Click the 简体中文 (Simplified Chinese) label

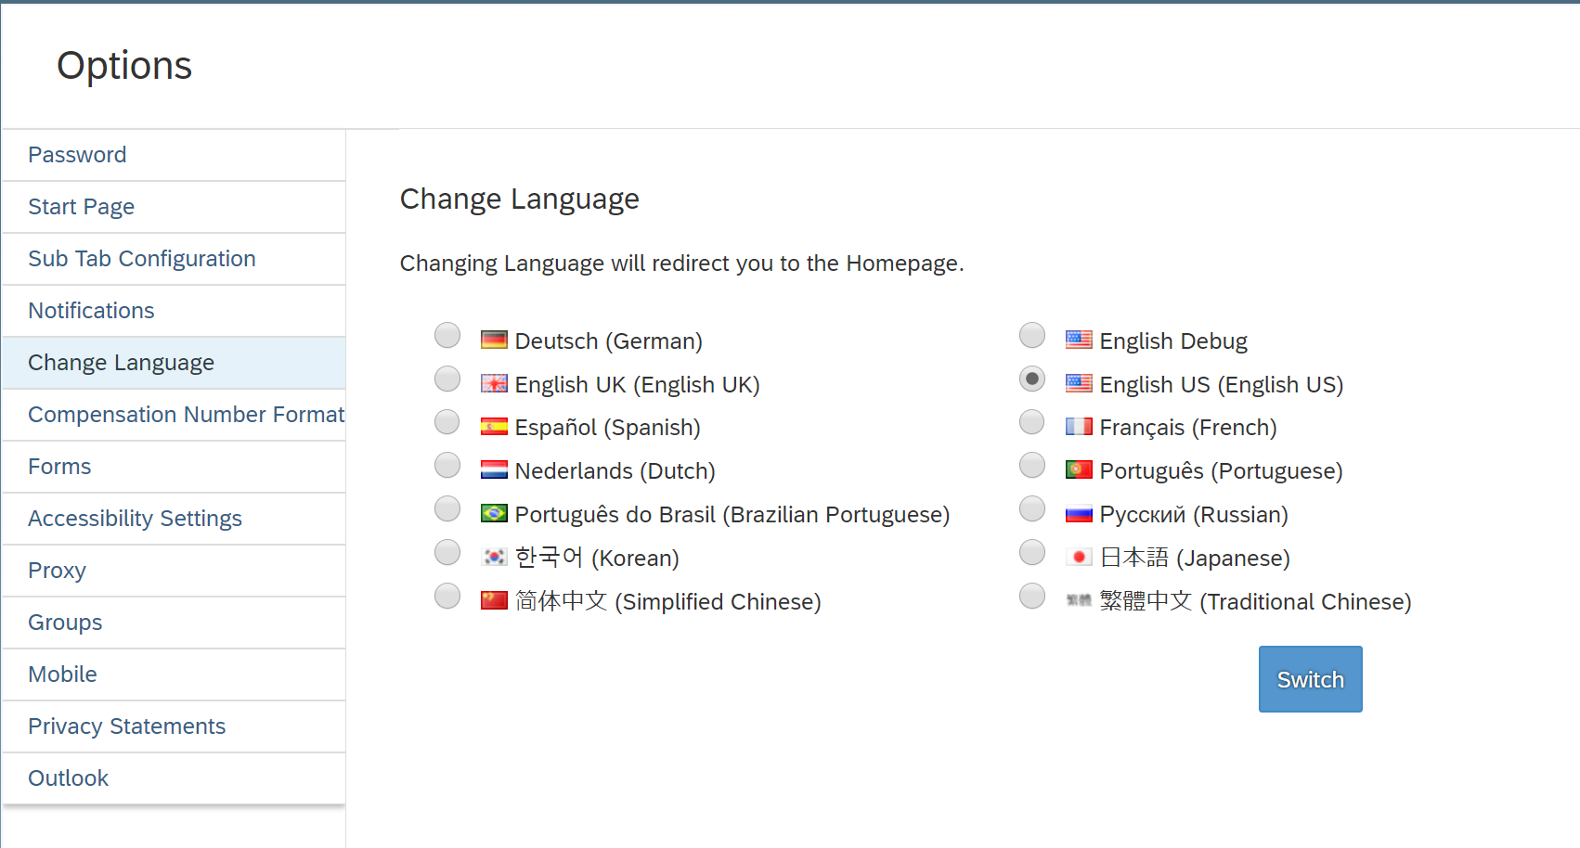(668, 601)
